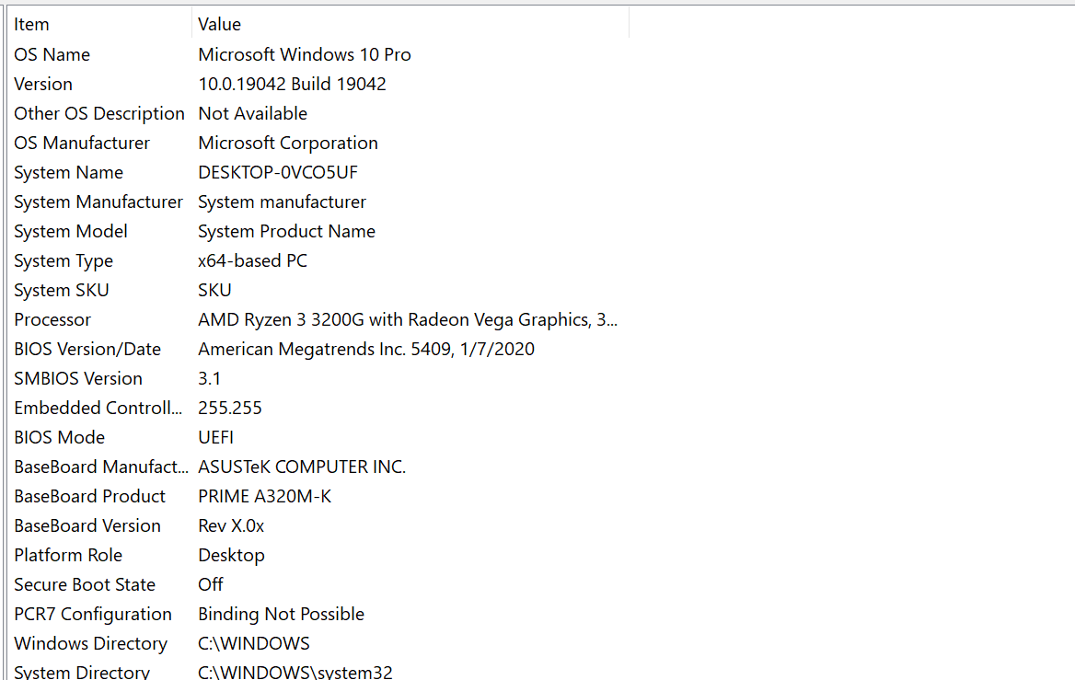
Task: Select the System Manufacturer row label
Action: [x=98, y=202]
